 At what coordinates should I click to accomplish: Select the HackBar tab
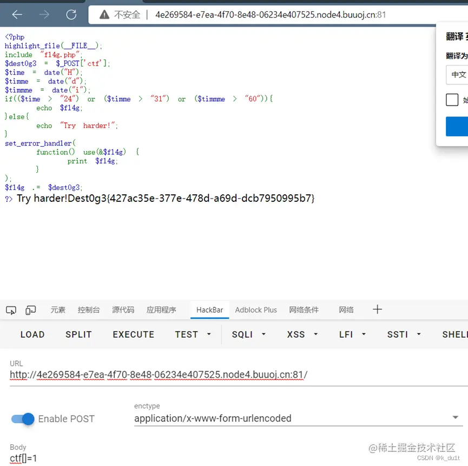209,310
